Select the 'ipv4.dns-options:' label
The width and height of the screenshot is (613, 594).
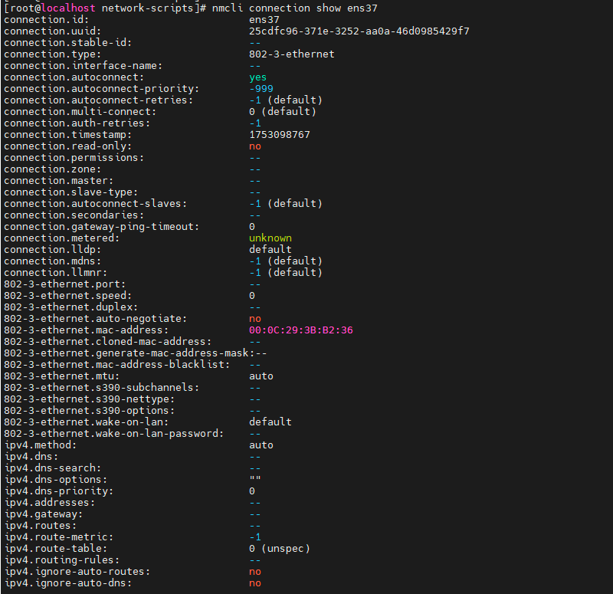55,480
